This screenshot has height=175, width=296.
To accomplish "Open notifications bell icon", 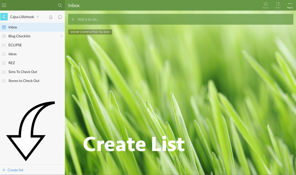I will (51, 17).
